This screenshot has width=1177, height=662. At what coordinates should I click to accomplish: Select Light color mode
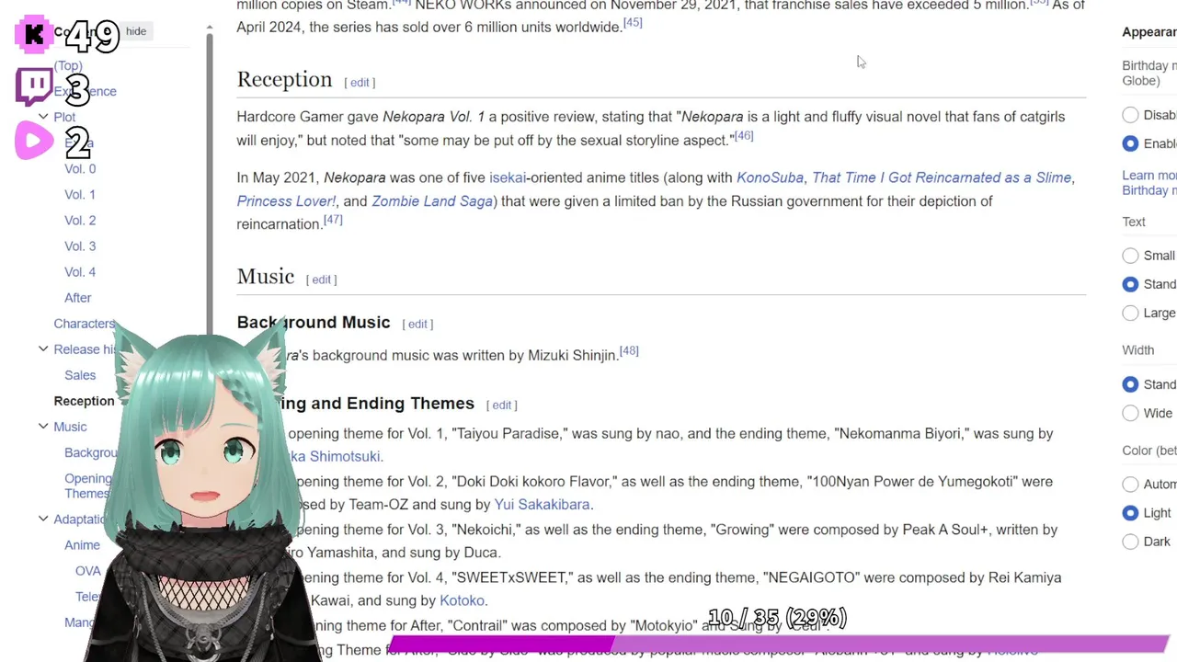[x=1131, y=513]
